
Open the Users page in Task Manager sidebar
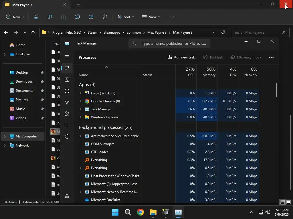67,113
